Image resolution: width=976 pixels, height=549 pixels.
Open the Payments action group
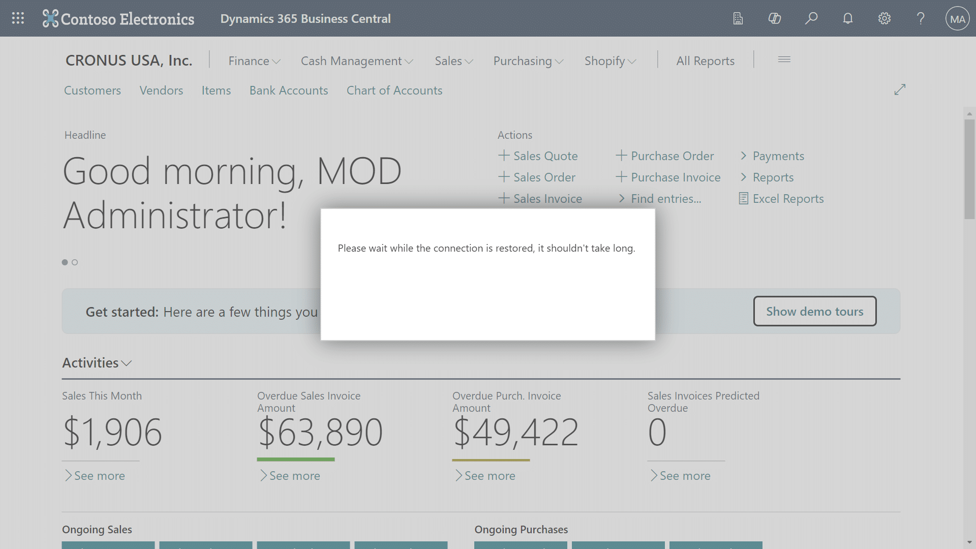coord(778,156)
